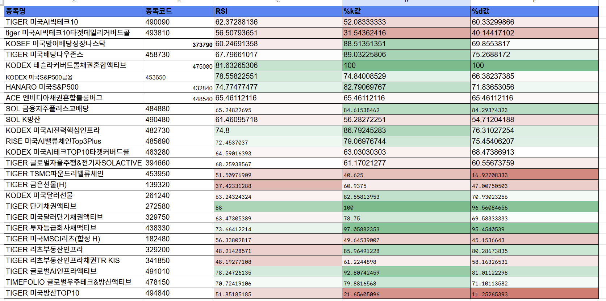Select %d value 71.83653056

[534, 87]
